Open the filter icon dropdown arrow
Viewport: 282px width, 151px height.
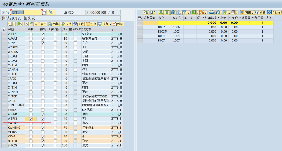point(189,13)
